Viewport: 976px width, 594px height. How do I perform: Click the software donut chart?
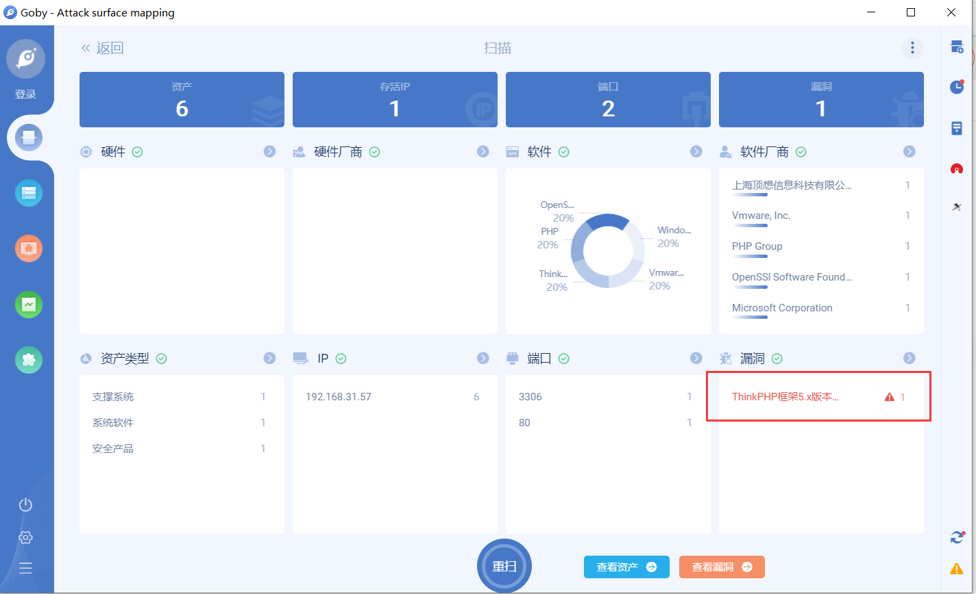pos(608,250)
